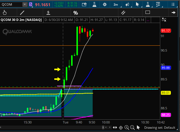This screenshot has height=132, width=180.
Task: Click the 15:30 time axis label
Action: tap(28, 122)
